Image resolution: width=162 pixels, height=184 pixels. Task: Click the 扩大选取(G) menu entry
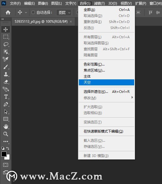click(106, 107)
